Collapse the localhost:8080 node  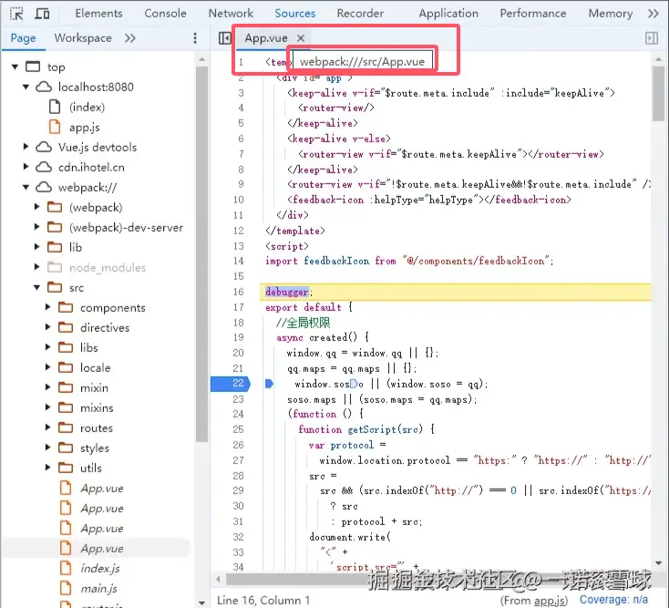[26, 87]
